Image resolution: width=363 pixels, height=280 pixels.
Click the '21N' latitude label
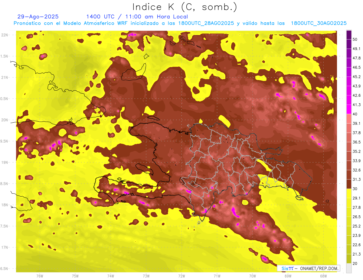tap(5, 77)
